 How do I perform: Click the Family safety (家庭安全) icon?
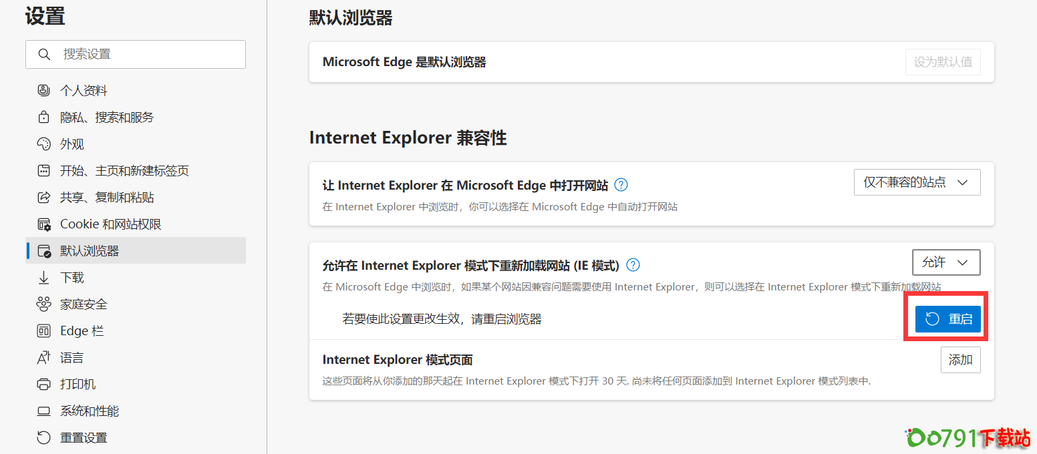(x=43, y=304)
